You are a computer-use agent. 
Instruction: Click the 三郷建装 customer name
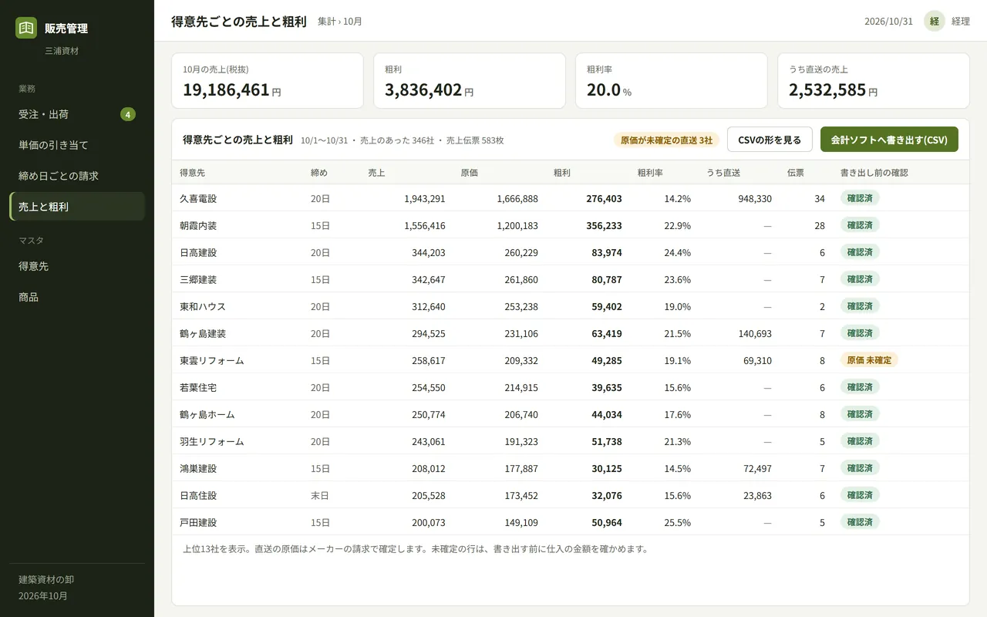[198, 279]
